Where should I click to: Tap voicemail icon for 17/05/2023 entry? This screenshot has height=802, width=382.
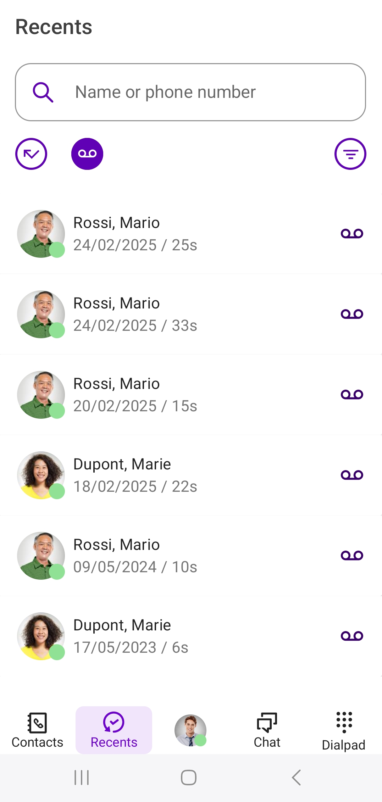click(351, 636)
